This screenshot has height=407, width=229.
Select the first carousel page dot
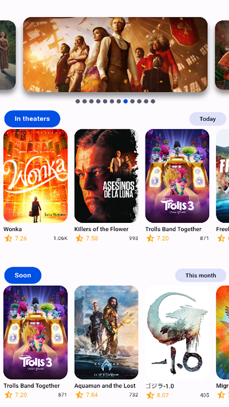pos(78,101)
